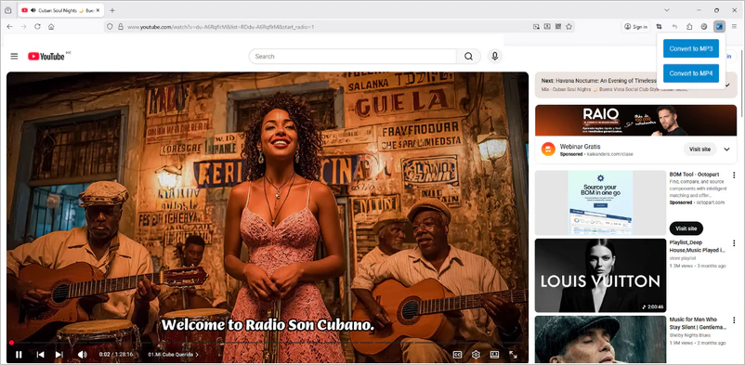Open options for Deep House playlist video
Screen dimensions: 745x365
pyautogui.click(x=734, y=242)
